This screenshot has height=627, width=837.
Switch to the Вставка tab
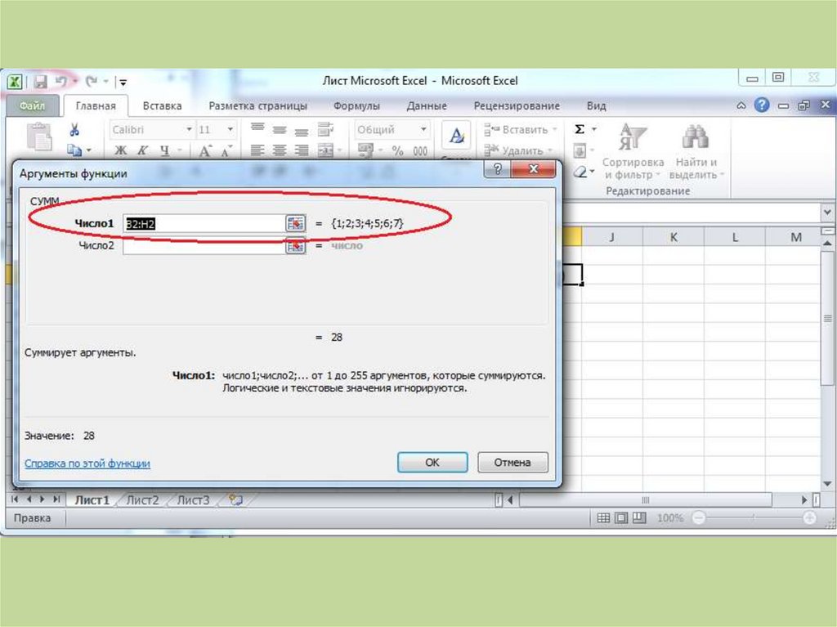163,105
